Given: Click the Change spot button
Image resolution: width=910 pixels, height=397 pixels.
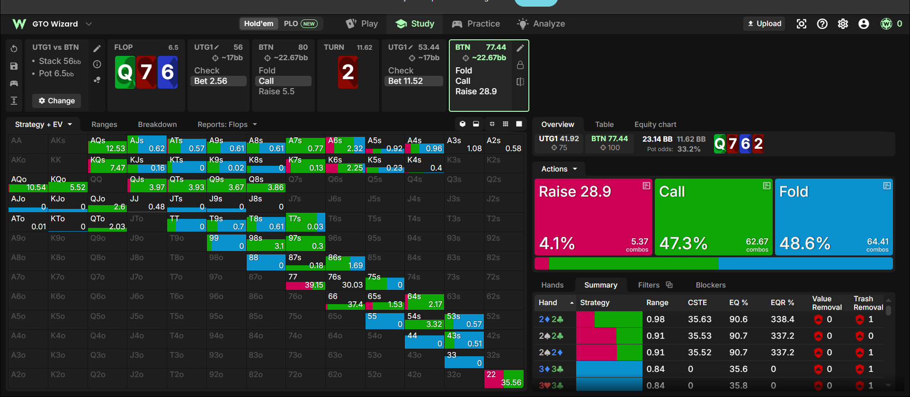Looking at the screenshot, I should click(x=57, y=100).
